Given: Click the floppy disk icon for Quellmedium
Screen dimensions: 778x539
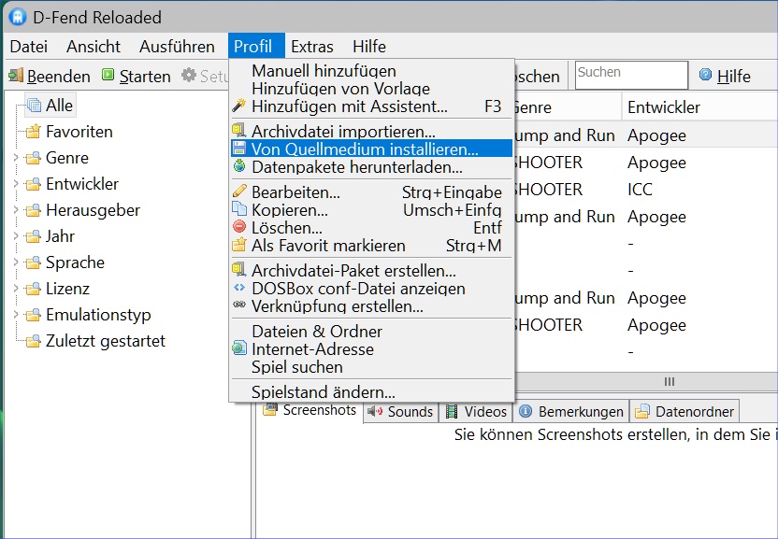Looking at the screenshot, I should [x=239, y=149].
